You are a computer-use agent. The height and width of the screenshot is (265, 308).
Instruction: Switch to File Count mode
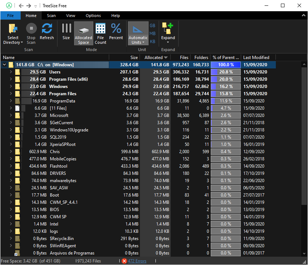pos(100,33)
